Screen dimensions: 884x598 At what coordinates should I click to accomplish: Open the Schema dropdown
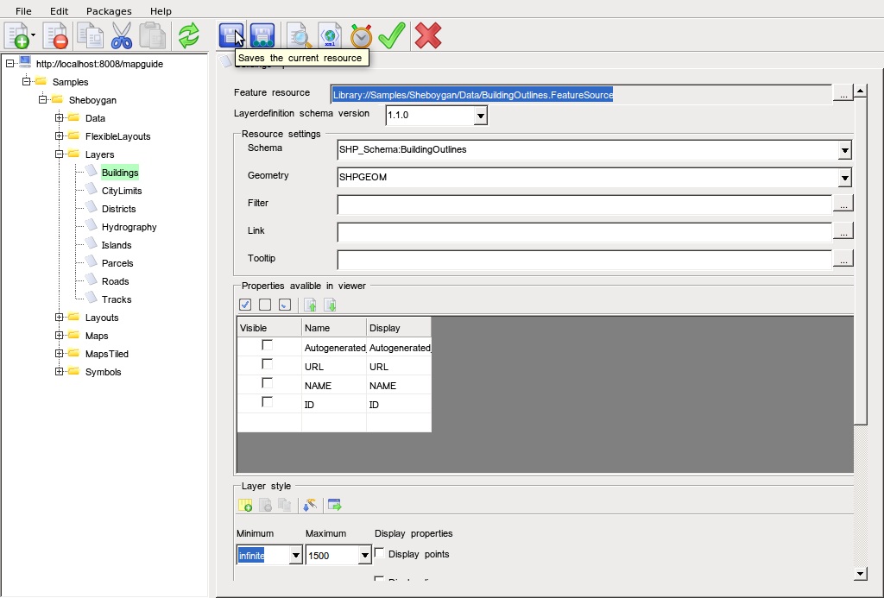pyautogui.click(x=844, y=151)
